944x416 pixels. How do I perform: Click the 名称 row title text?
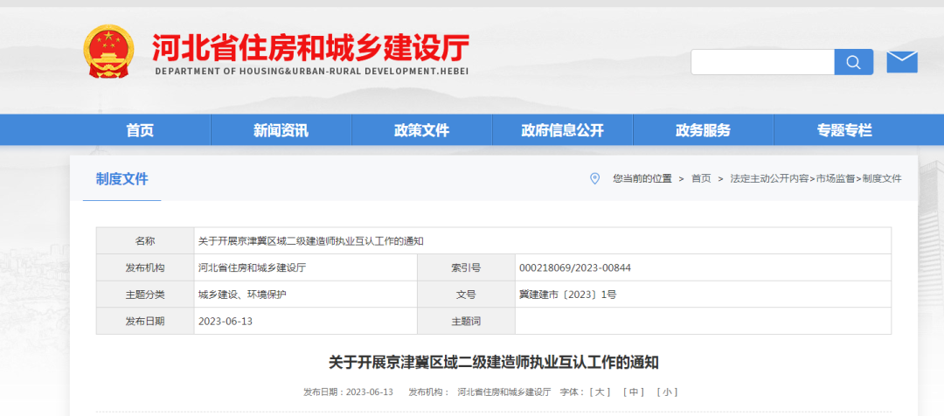[311, 241]
